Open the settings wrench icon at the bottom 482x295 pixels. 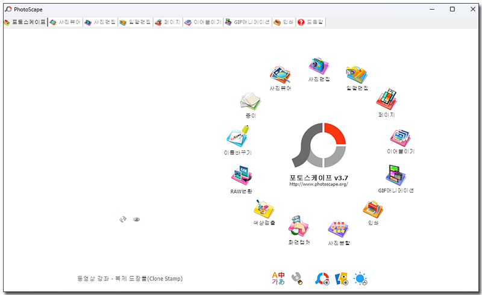pos(297,278)
